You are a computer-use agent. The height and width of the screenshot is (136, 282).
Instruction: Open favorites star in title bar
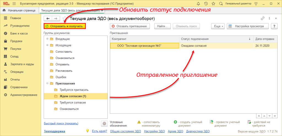point(213,4)
